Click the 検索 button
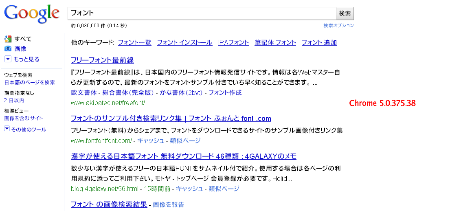 tap(345, 13)
